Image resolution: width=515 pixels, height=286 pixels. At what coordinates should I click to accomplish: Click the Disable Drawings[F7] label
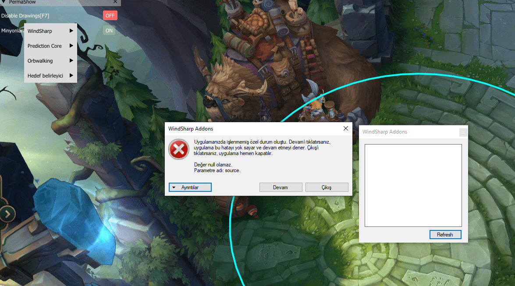[x=25, y=16]
